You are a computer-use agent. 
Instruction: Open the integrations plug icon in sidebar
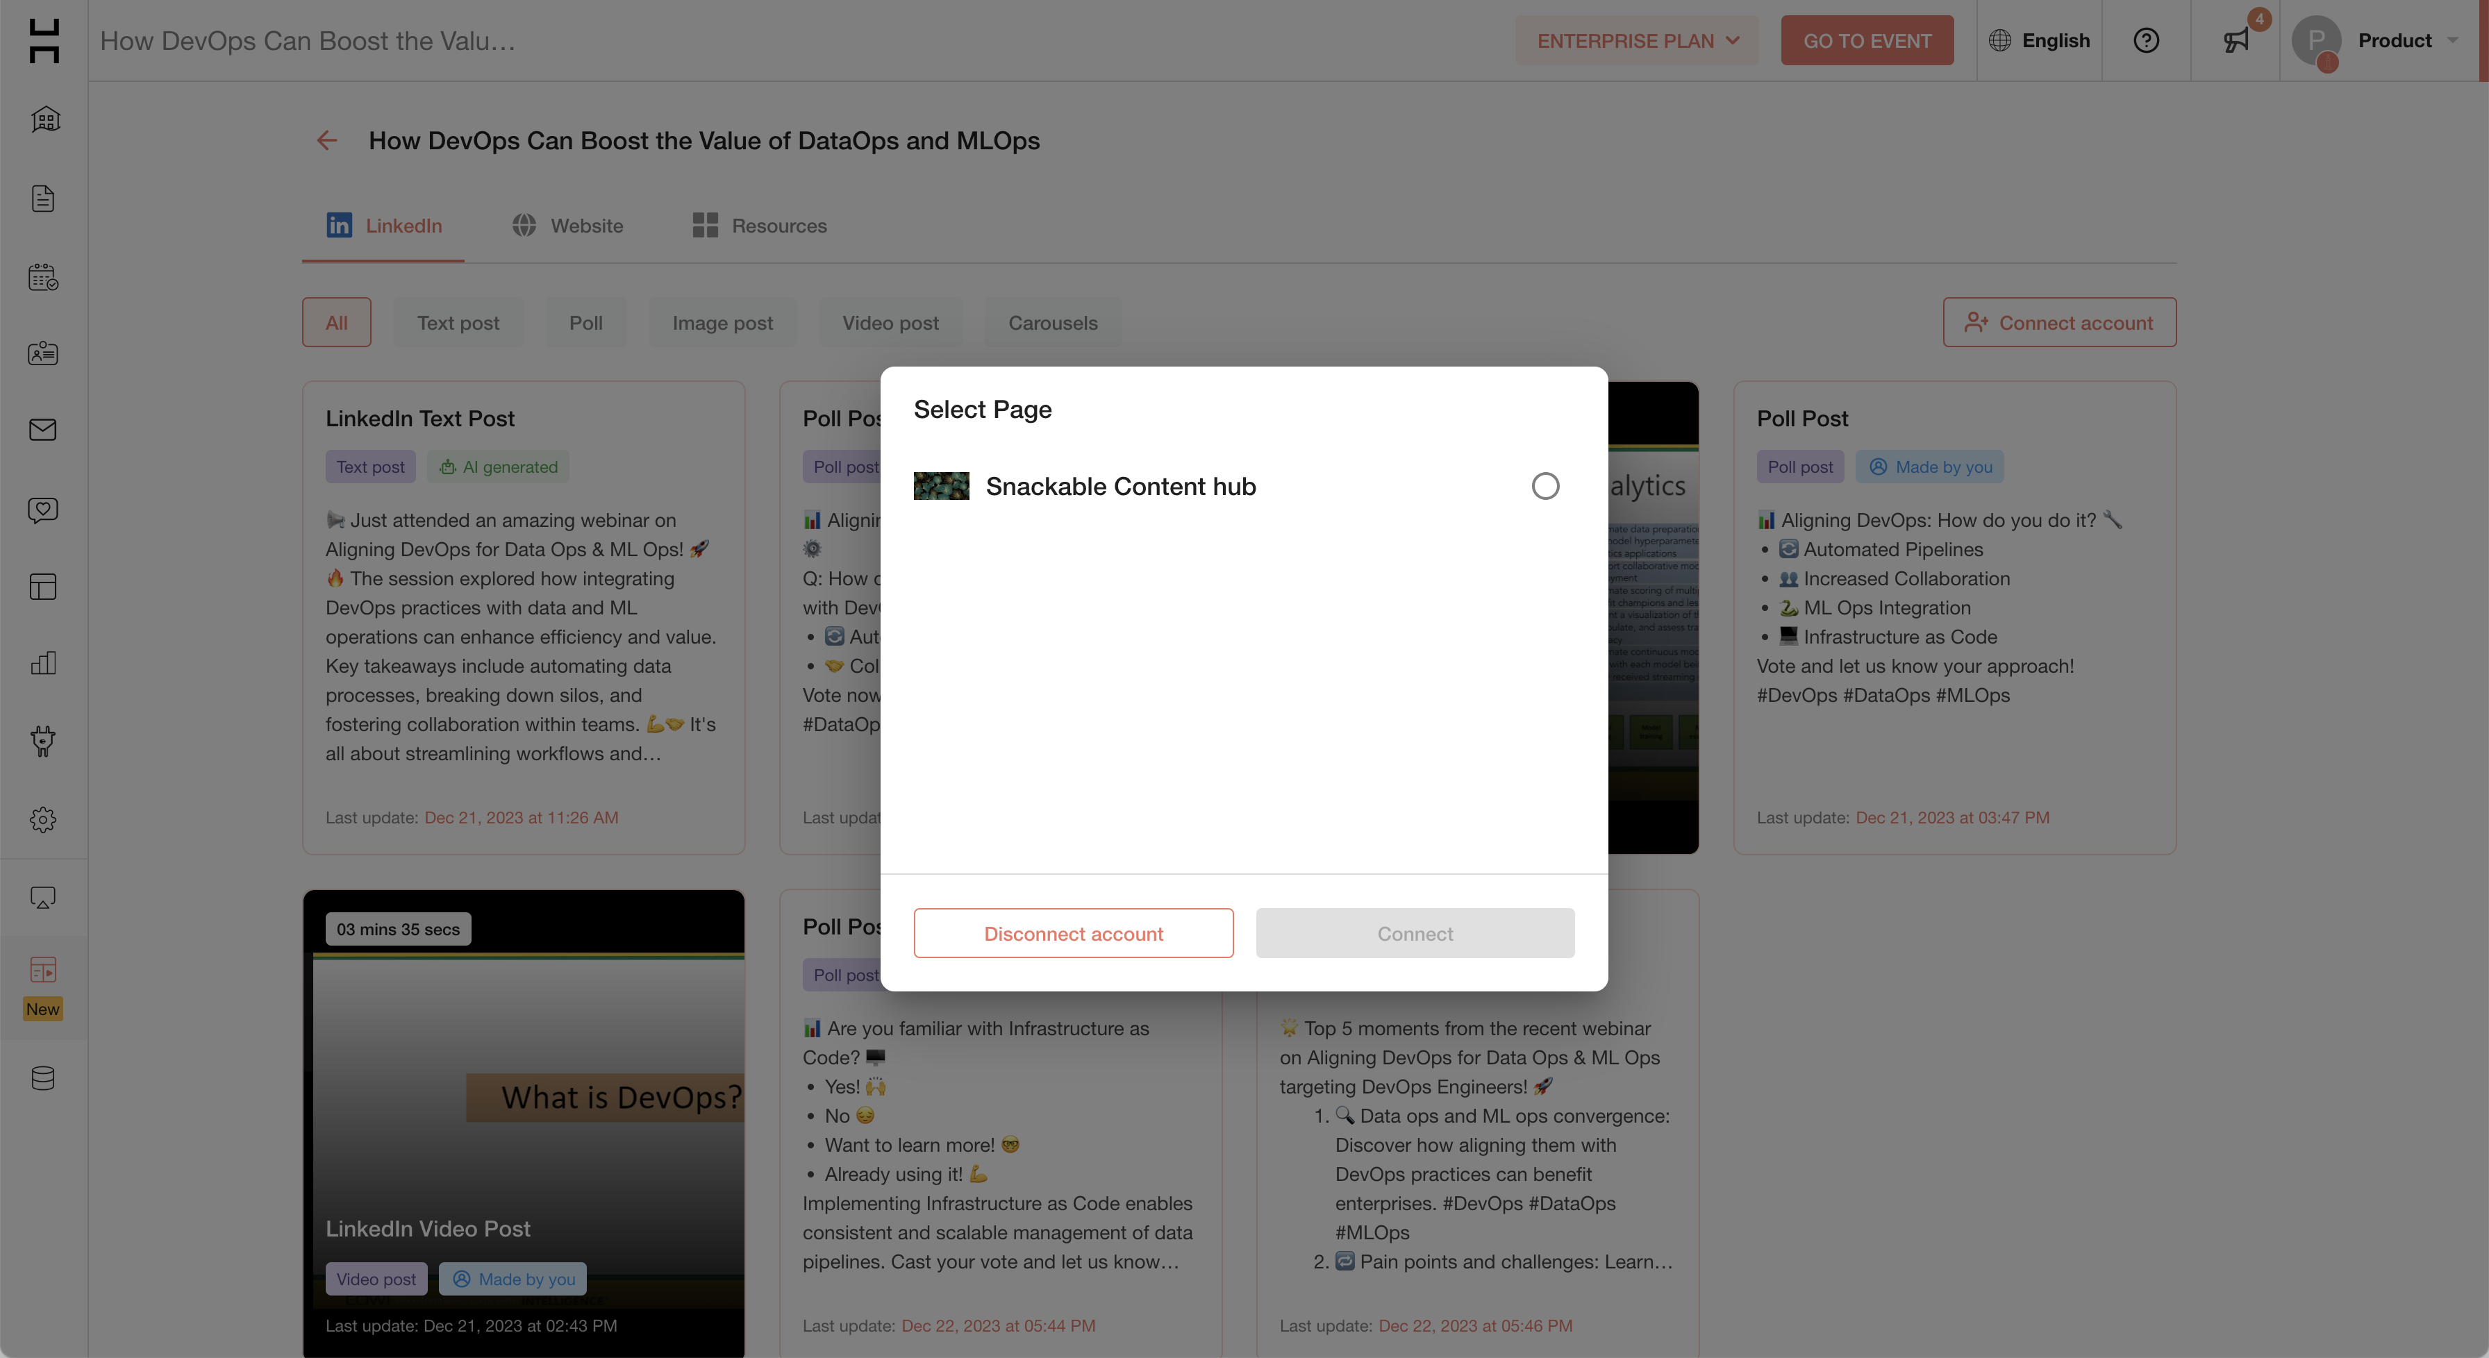point(44,741)
